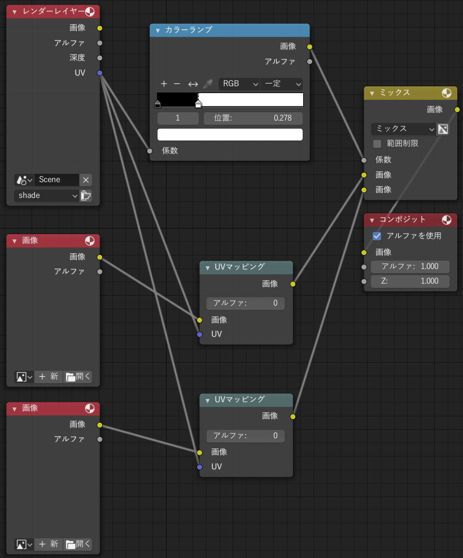The width and height of the screenshot is (463, 558).
Task: Open the ミックス blend type dropdown
Action: pos(404,129)
